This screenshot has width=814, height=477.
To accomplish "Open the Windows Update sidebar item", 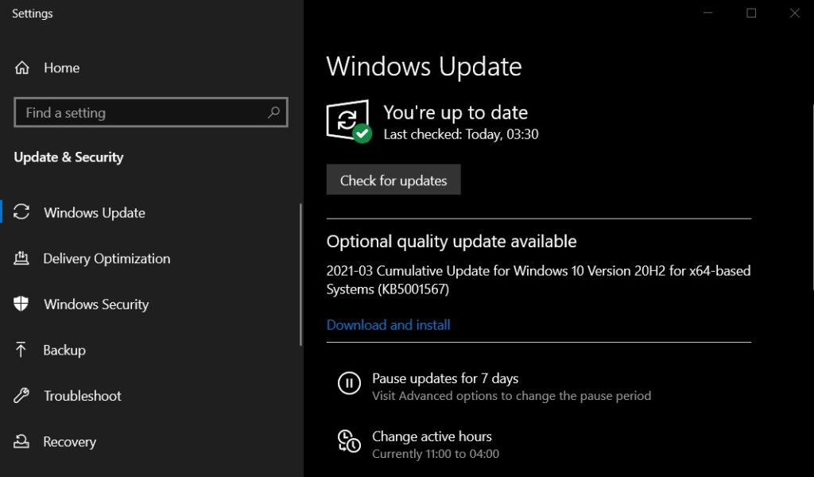I will point(95,213).
